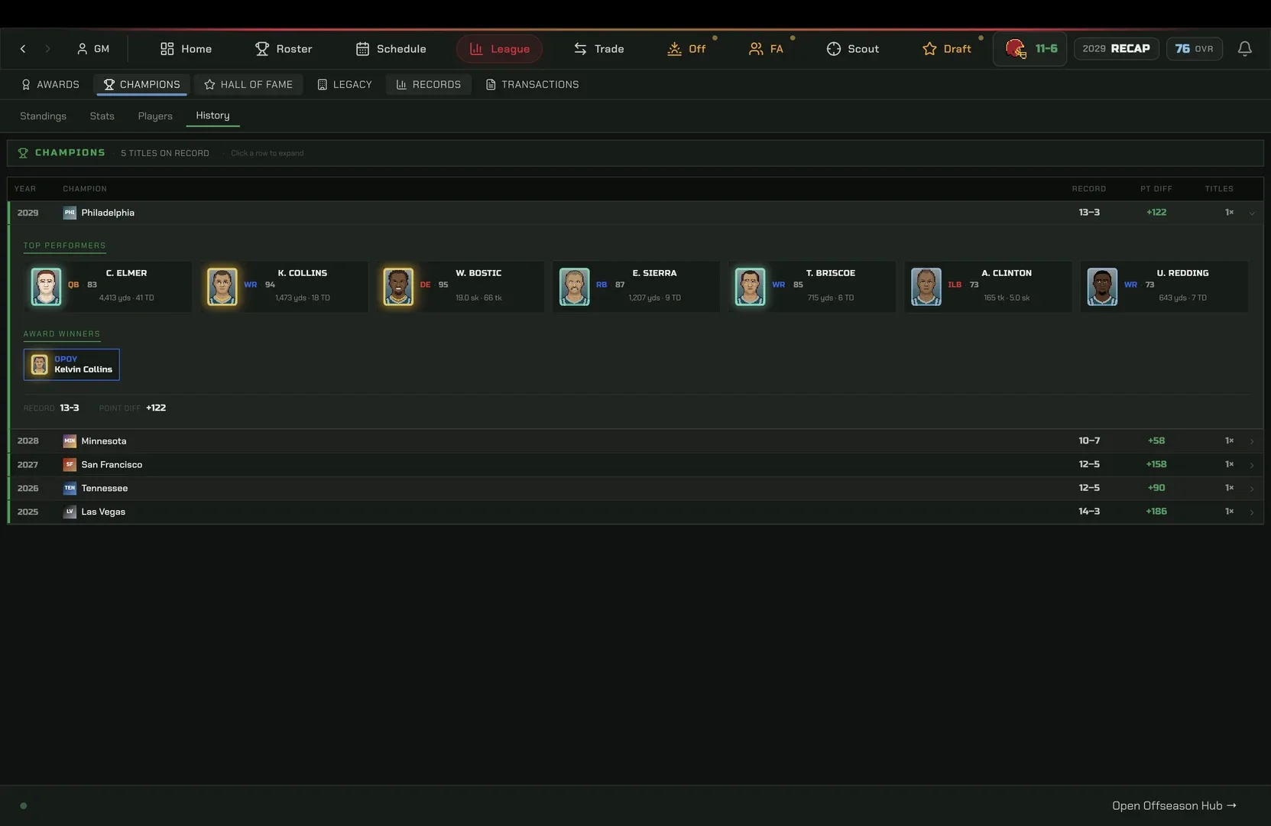Open K. Collins player portrait
The image size is (1271, 826).
tap(222, 287)
